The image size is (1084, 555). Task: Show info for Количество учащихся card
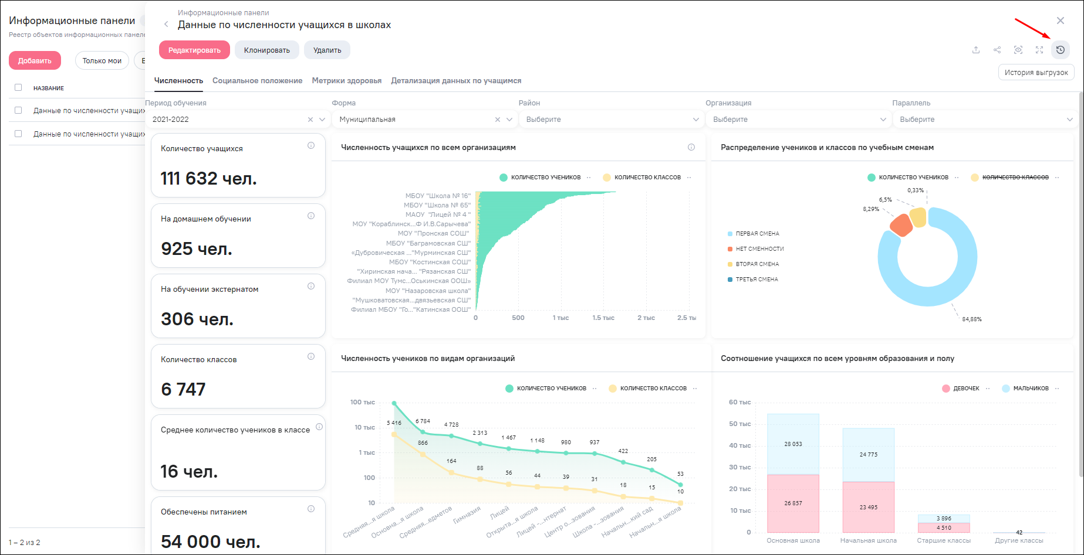[311, 145]
